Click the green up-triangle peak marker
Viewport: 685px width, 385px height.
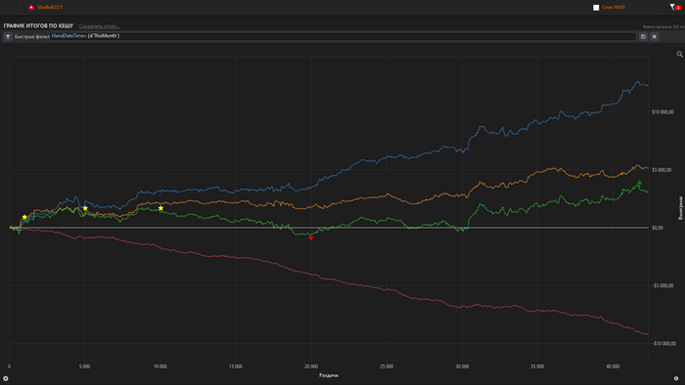tap(639, 183)
